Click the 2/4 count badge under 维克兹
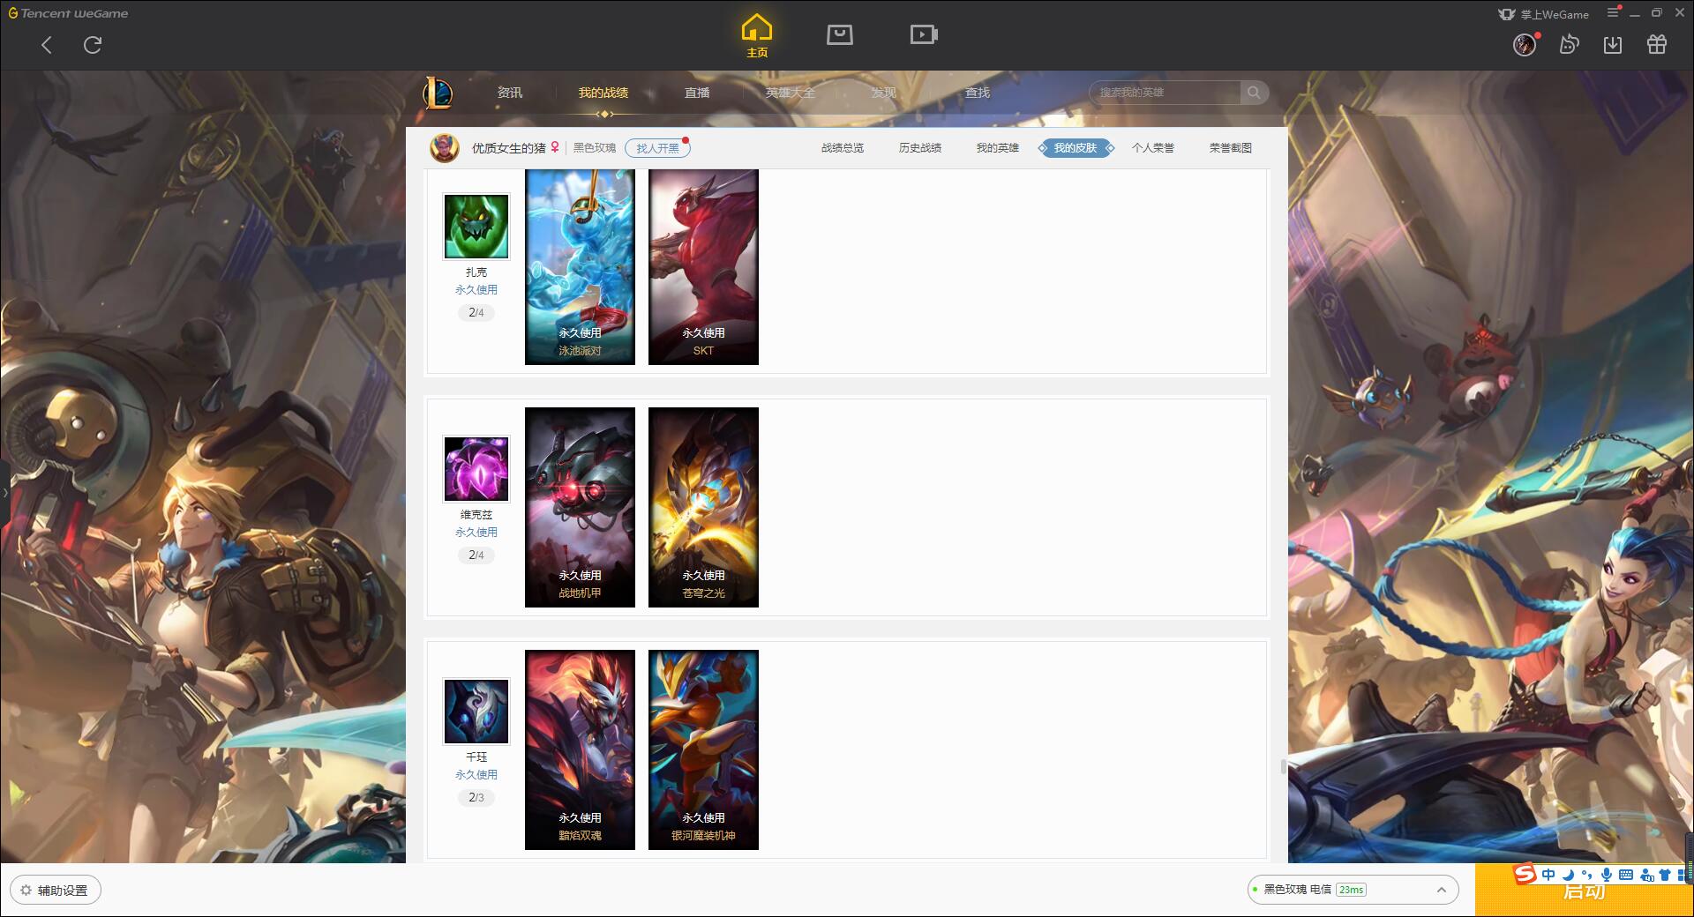 [x=476, y=555]
